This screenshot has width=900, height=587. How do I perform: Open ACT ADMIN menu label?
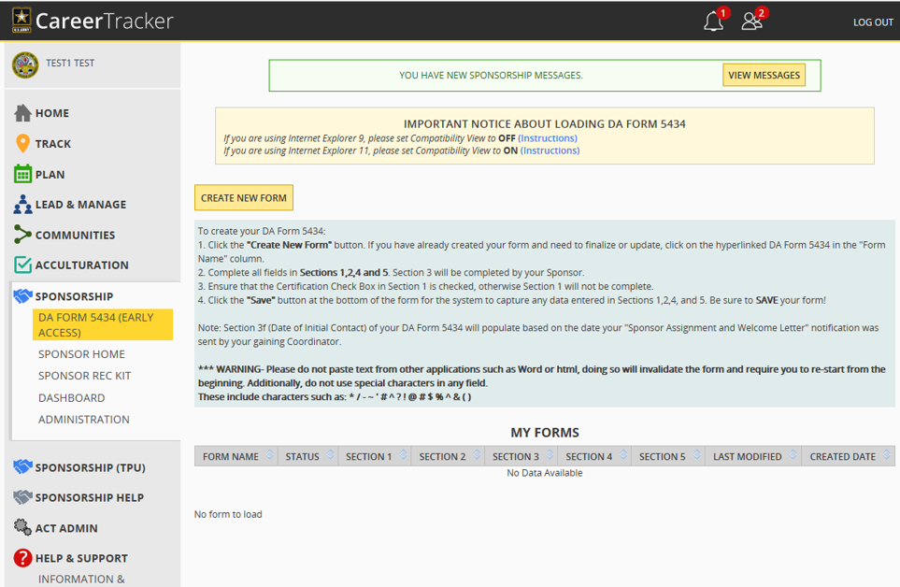point(66,528)
